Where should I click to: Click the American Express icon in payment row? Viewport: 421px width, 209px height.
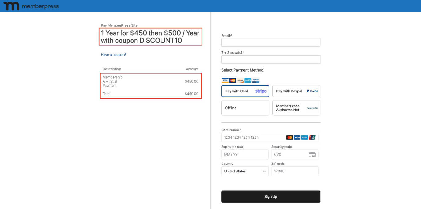pos(248,80)
